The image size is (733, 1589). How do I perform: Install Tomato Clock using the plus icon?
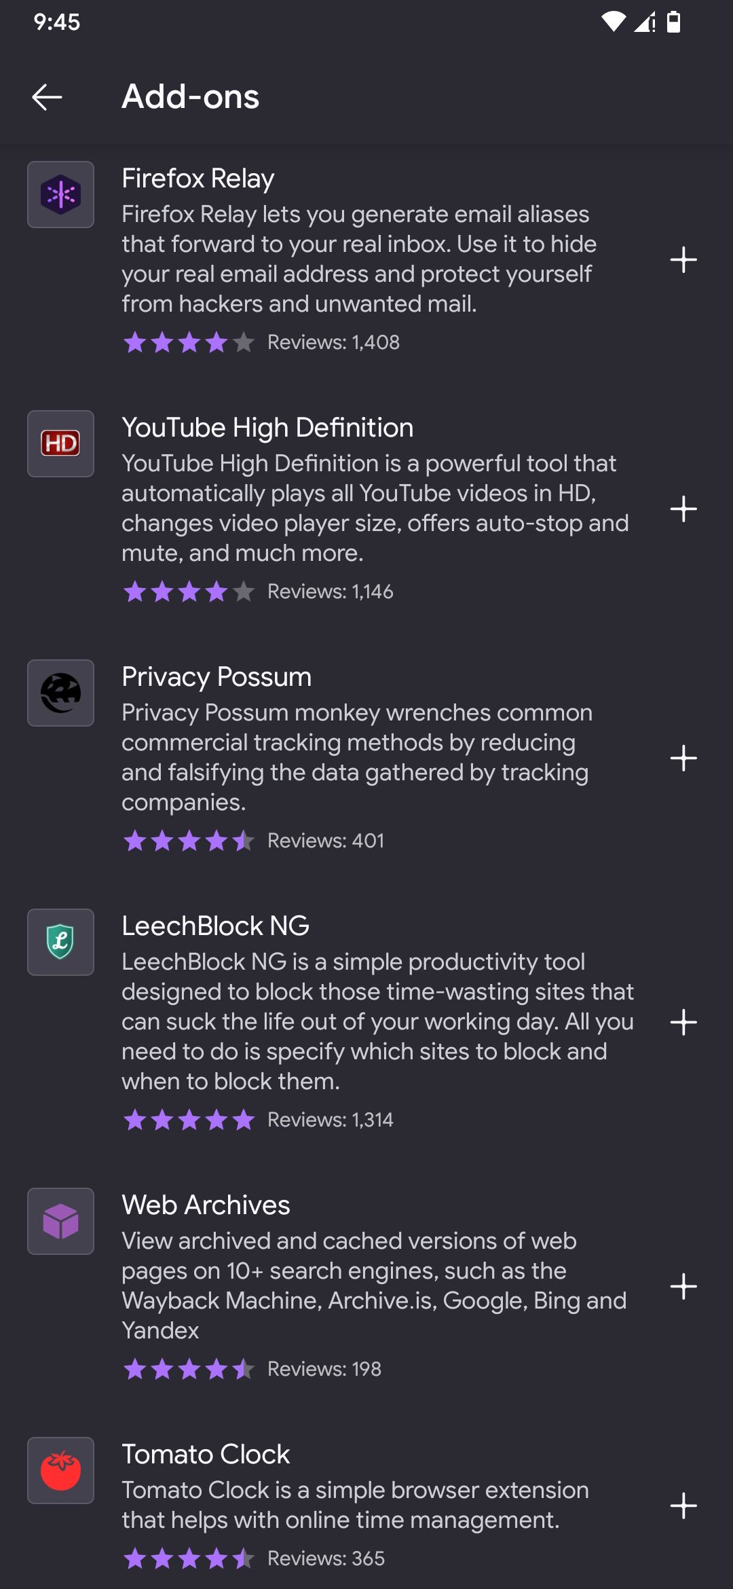point(683,1505)
